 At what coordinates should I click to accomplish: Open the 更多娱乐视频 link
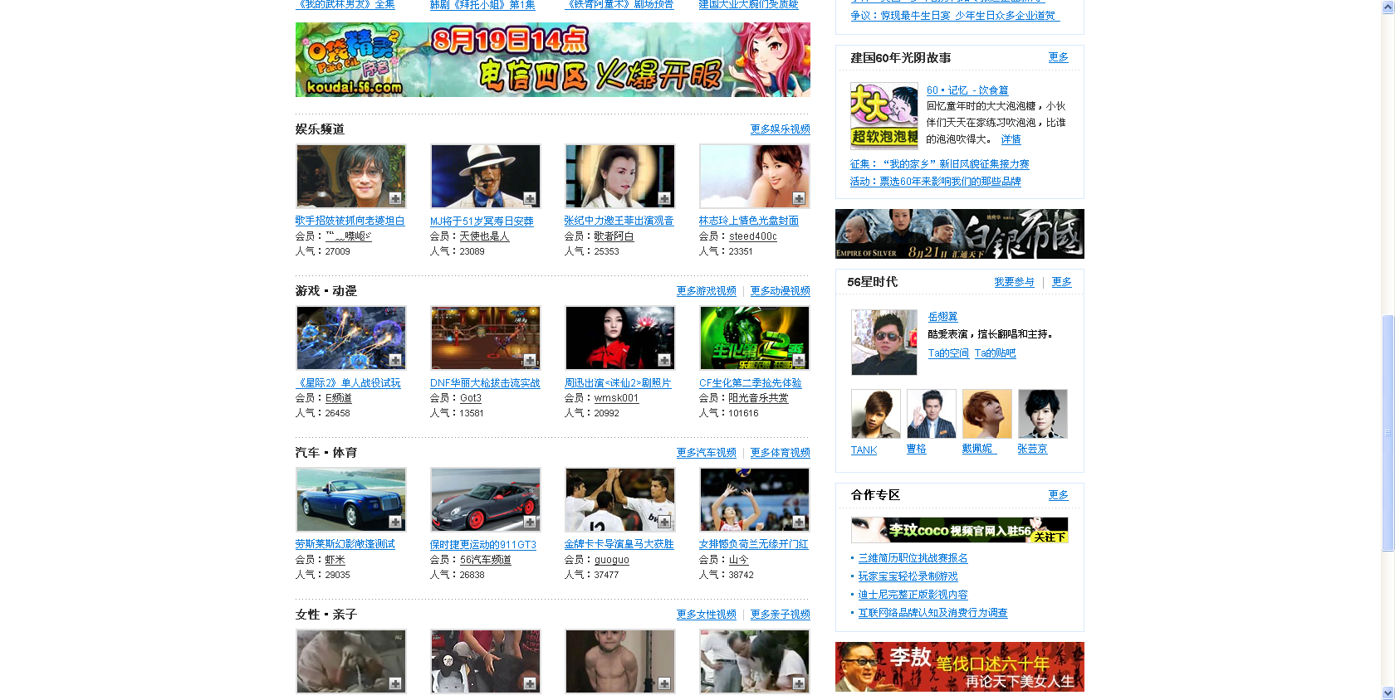(x=781, y=129)
